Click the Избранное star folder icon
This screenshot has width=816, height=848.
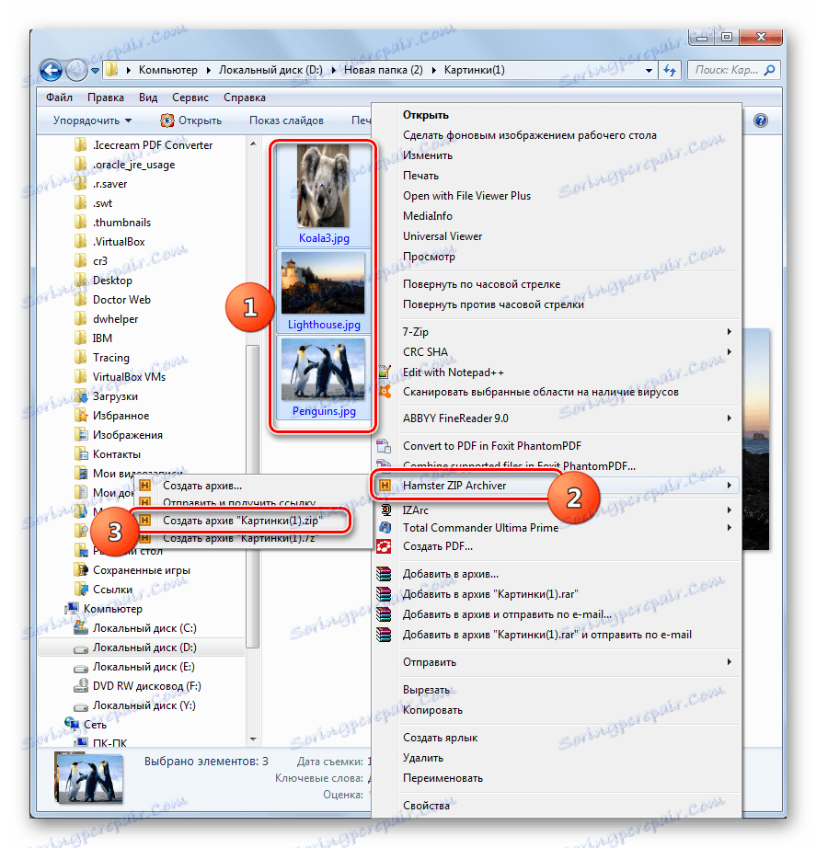[x=81, y=416]
